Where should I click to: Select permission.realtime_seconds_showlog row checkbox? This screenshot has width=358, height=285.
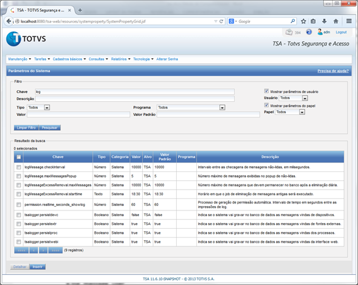pos(19,205)
